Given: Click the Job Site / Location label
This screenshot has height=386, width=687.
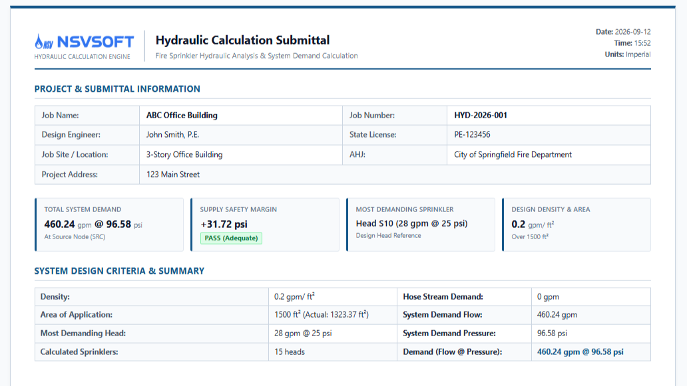Looking at the screenshot, I should point(75,155).
